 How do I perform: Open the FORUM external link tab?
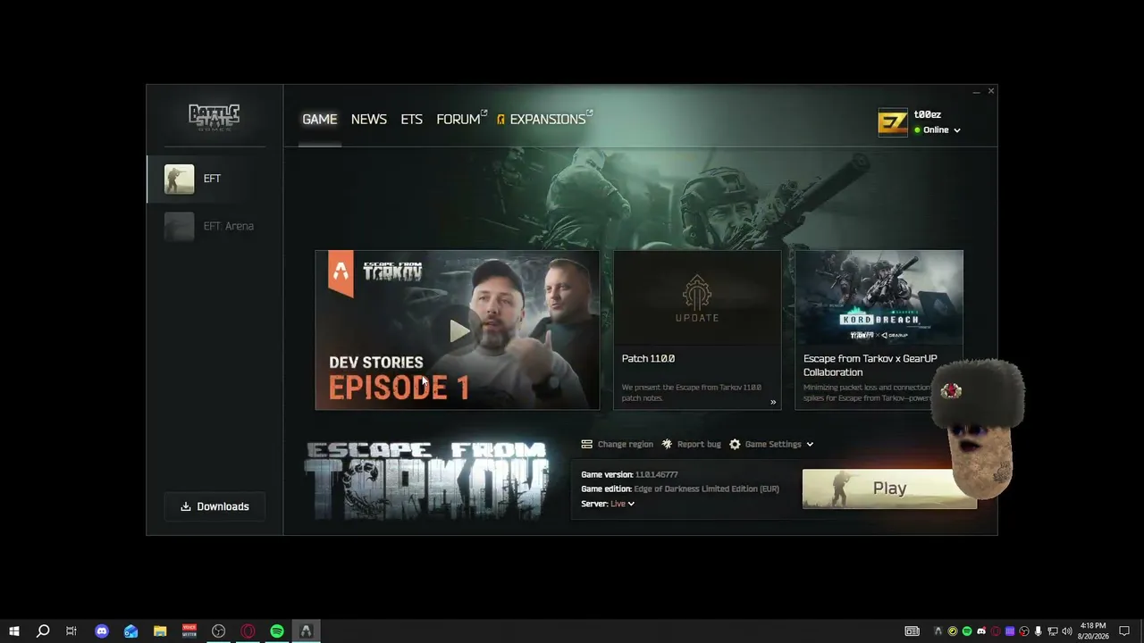pos(461,120)
